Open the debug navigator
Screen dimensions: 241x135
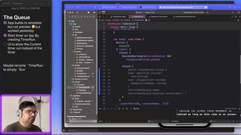click(87, 16)
